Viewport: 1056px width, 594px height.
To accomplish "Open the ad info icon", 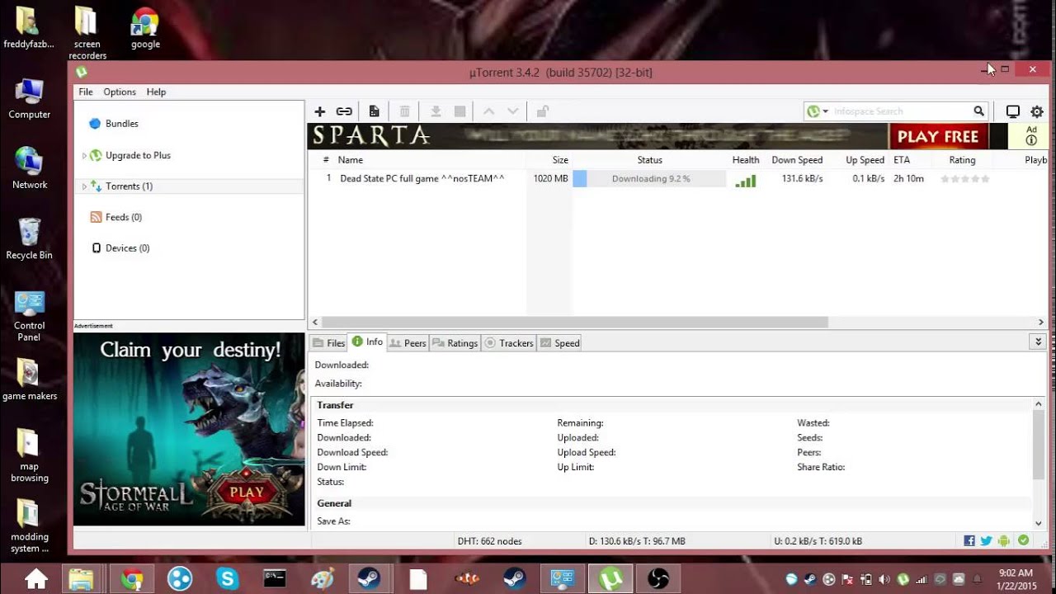I will point(1031,140).
